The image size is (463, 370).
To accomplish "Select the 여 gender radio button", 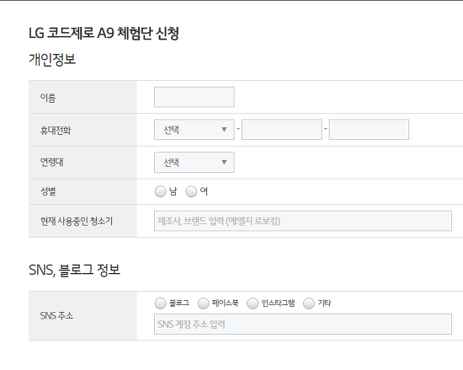I will [x=191, y=191].
